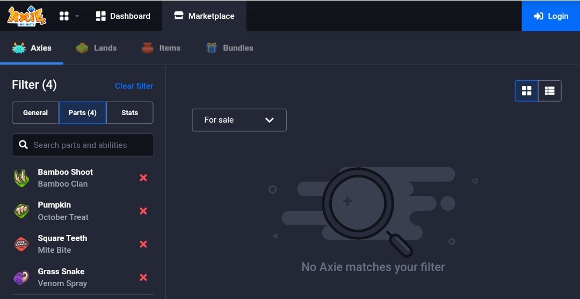Remove the Grass Snake part filter
The height and width of the screenshot is (299, 580).
pos(143,277)
